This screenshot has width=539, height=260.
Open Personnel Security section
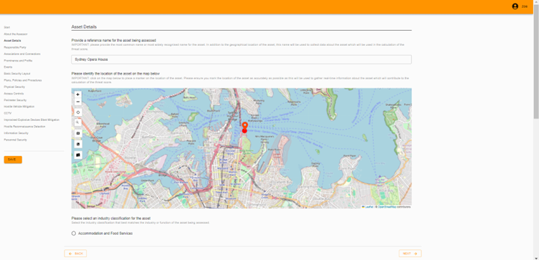point(16,140)
